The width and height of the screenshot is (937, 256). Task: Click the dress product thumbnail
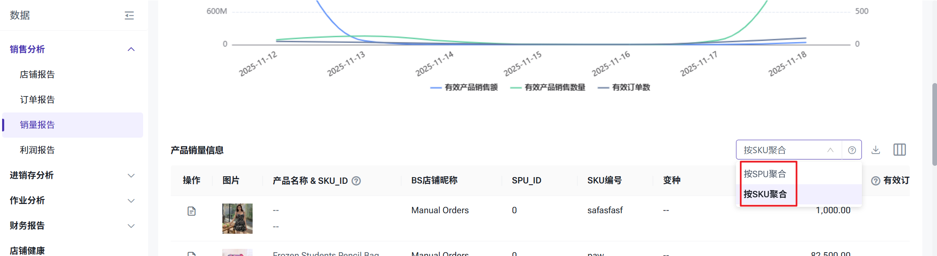point(238,218)
